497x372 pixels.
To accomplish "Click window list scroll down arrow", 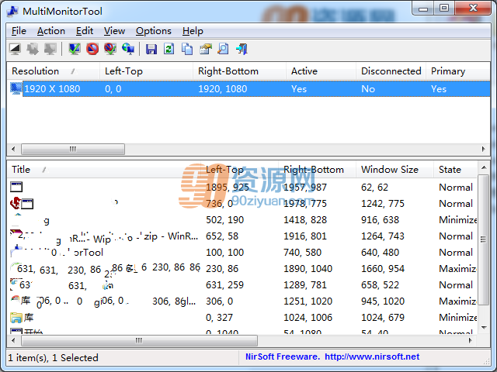I will click(483, 328).
